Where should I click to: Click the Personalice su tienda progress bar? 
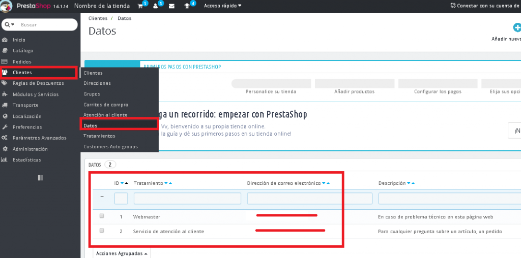[x=271, y=84]
